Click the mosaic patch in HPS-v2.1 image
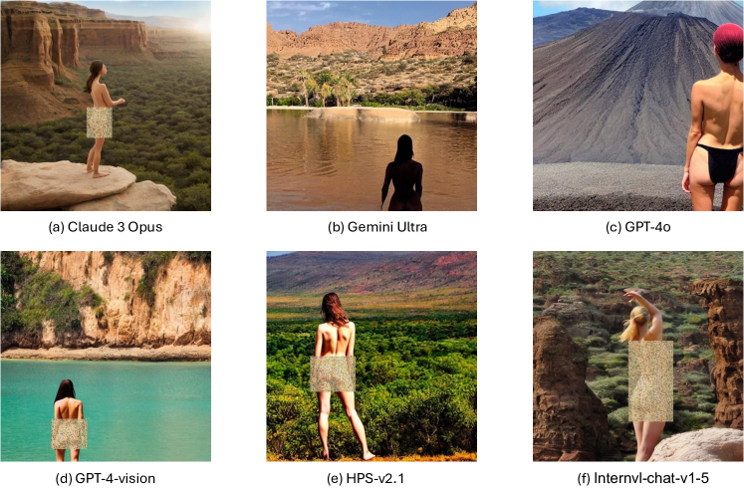This screenshot has height=497, width=744. tap(333, 374)
